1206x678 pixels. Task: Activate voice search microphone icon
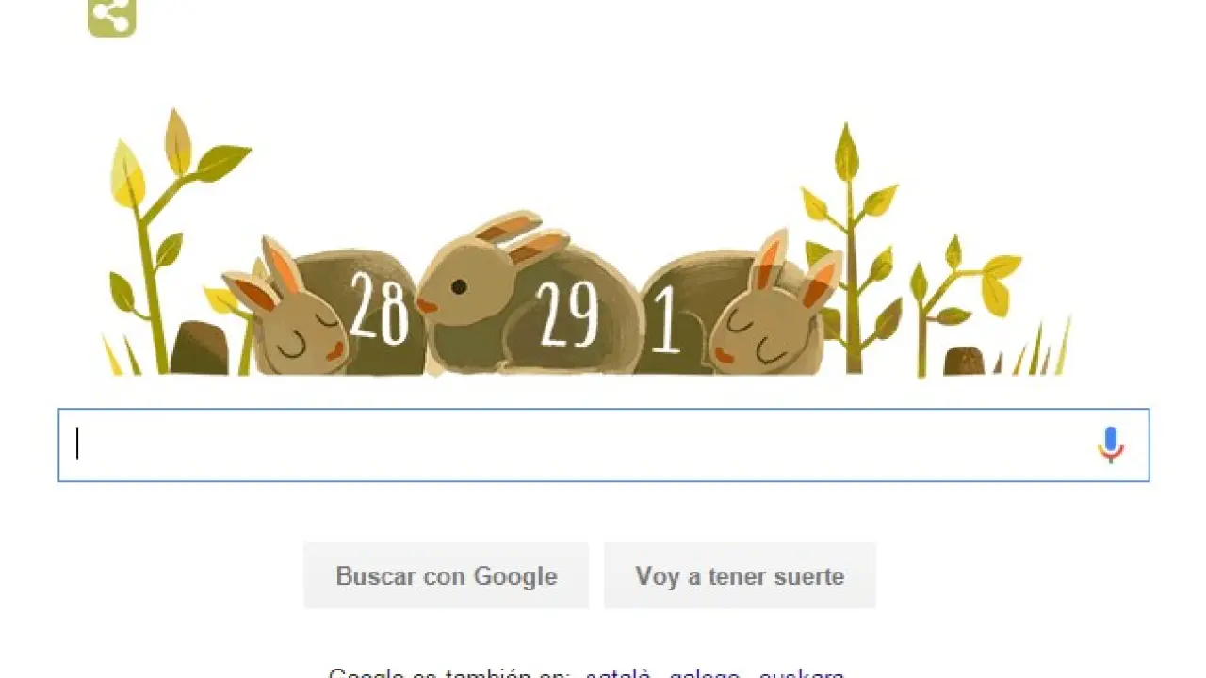[x=1111, y=445]
